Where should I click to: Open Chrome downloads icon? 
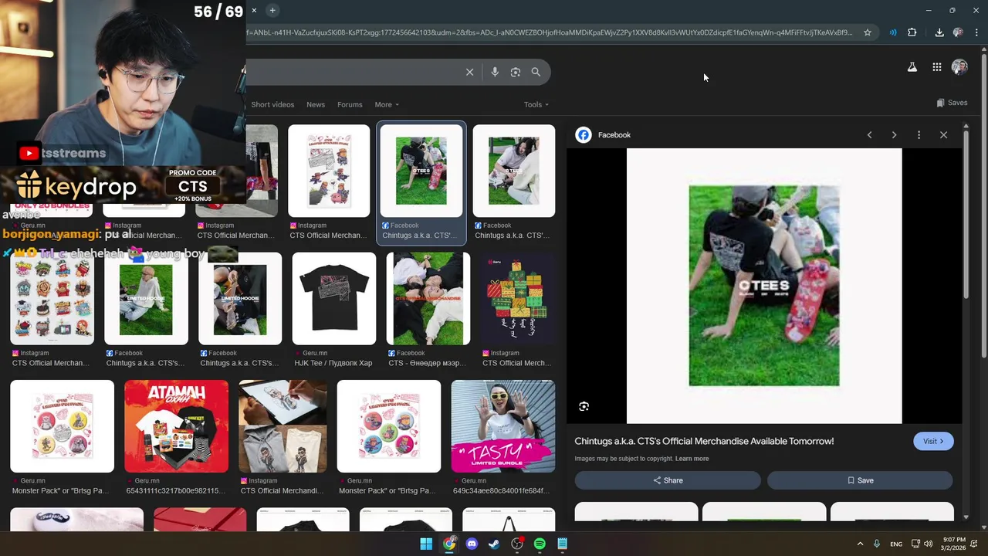tap(939, 32)
